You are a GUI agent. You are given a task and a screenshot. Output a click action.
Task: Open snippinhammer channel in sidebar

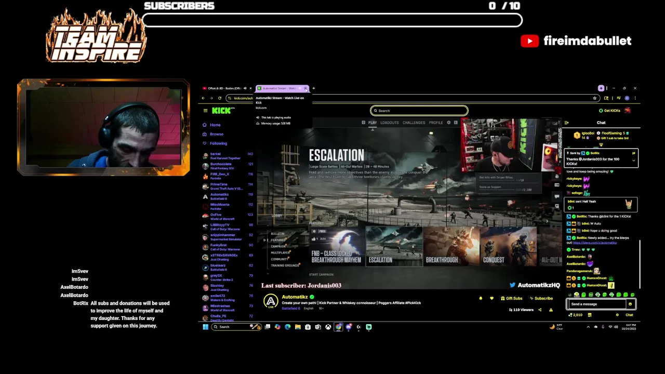click(x=229, y=237)
